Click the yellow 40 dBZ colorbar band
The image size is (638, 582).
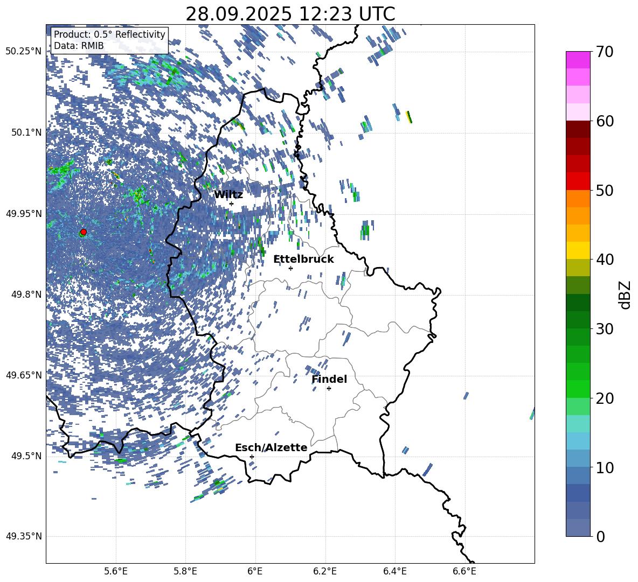click(578, 250)
